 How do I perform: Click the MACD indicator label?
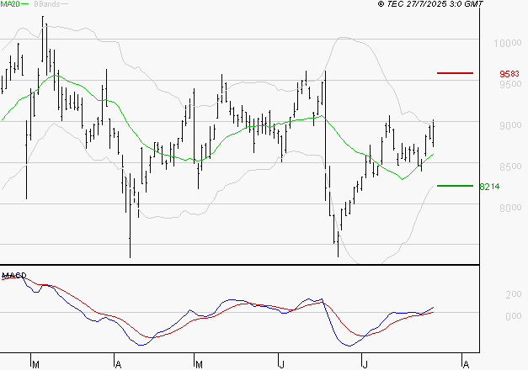[14, 276]
